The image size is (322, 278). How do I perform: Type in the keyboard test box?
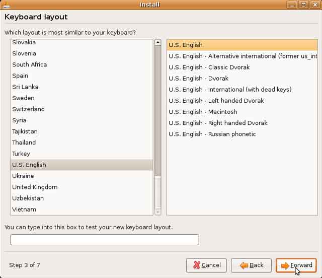(105, 240)
